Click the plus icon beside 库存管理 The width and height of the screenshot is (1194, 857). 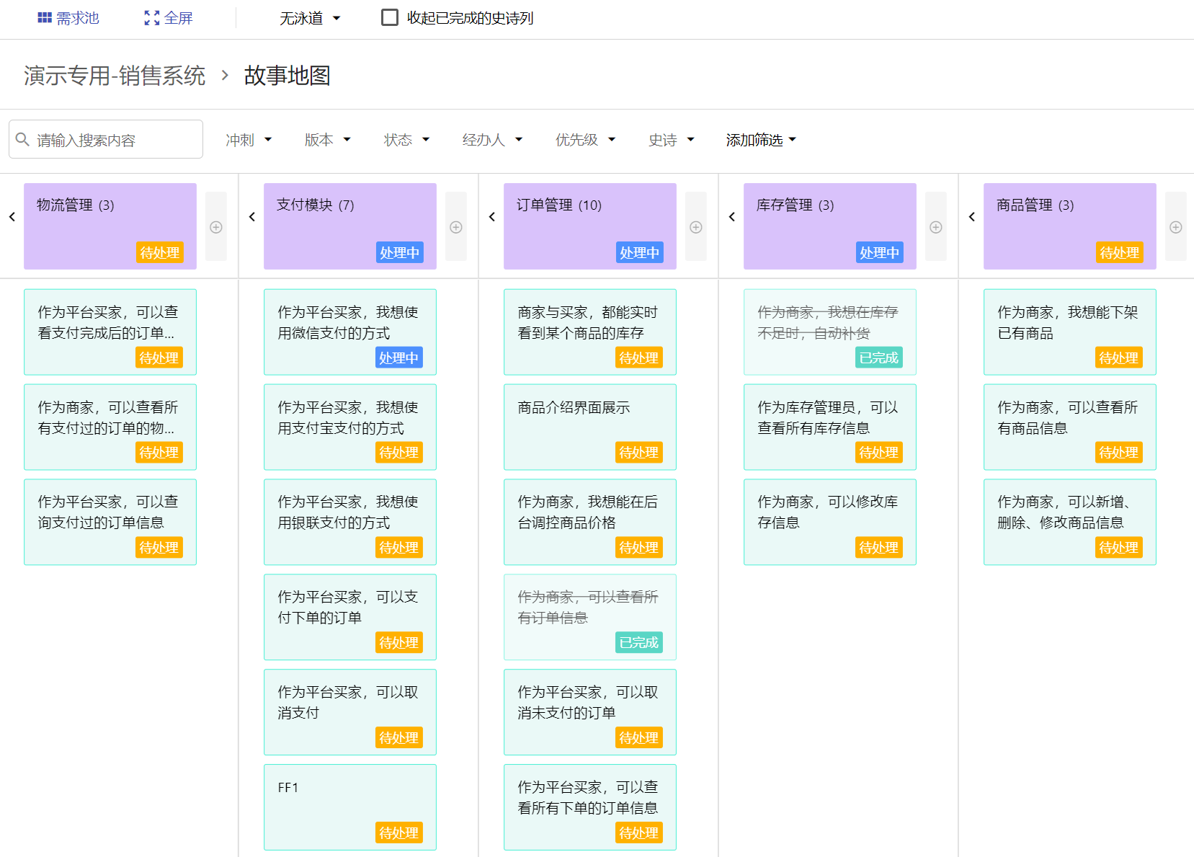(x=936, y=227)
